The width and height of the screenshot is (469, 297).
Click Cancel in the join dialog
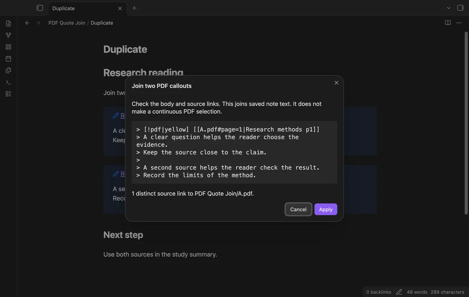coord(298,209)
